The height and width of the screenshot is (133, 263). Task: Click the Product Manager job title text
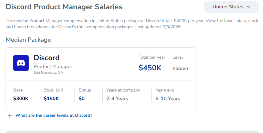click(x=53, y=67)
